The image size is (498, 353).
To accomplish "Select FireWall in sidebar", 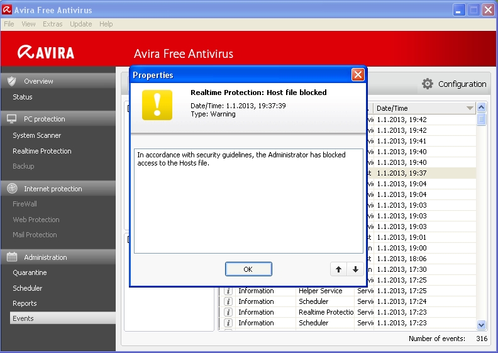I will pos(25,204).
